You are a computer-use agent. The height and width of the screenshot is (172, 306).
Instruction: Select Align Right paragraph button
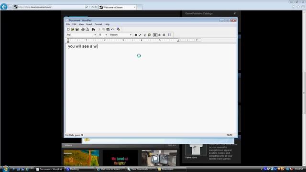(164, 35)
